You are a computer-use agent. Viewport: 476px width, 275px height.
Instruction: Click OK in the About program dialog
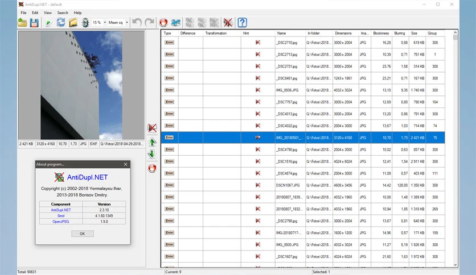82,234
